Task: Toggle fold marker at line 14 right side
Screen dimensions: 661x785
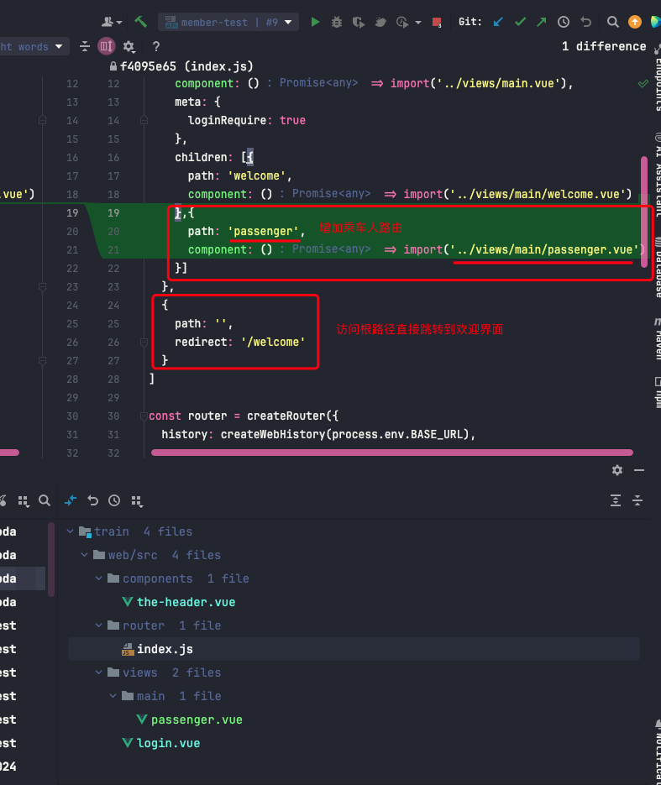Action: 144,120
